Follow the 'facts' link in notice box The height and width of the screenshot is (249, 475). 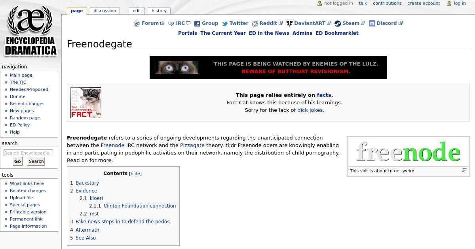point(324,95)
